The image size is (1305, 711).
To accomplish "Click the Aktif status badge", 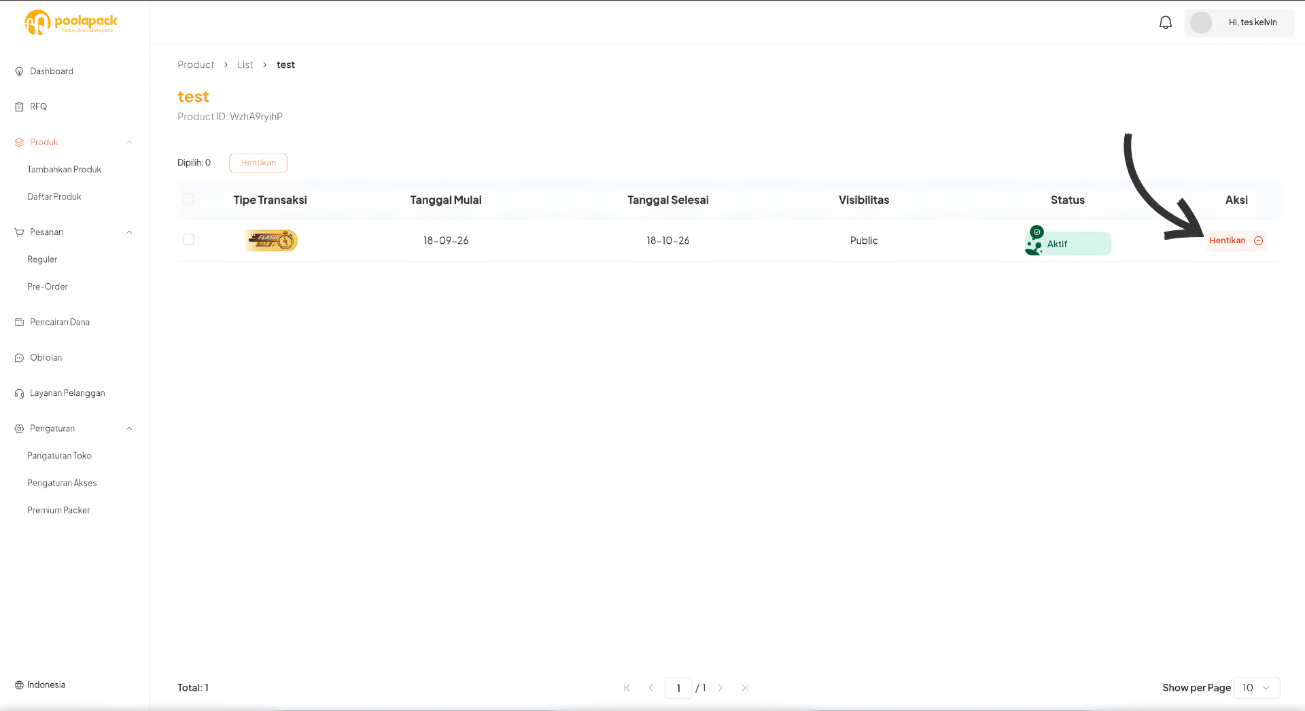I will point(1068,243).
